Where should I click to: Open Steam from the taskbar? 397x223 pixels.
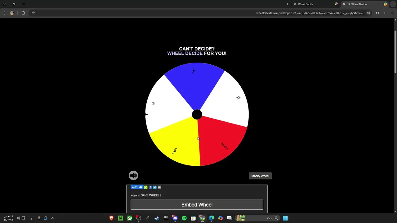(x=157, y=218)
